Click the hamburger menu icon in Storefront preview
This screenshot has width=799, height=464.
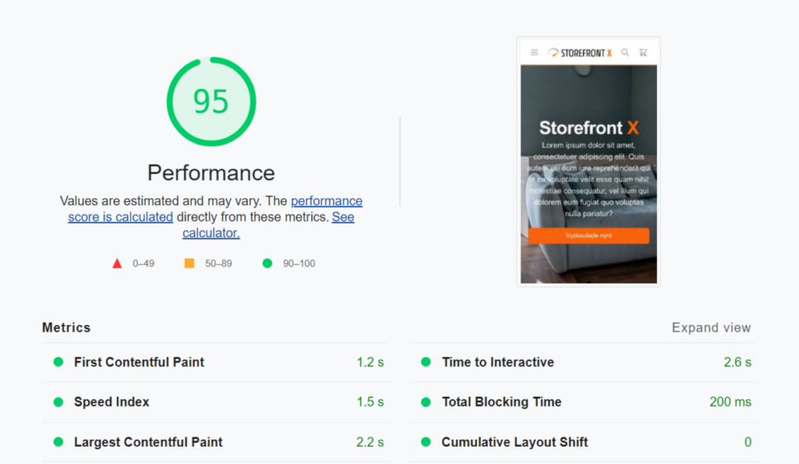(x=534, y=52)
